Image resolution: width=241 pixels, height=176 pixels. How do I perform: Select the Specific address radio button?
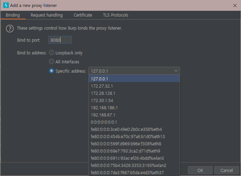[x=52, y=71]
